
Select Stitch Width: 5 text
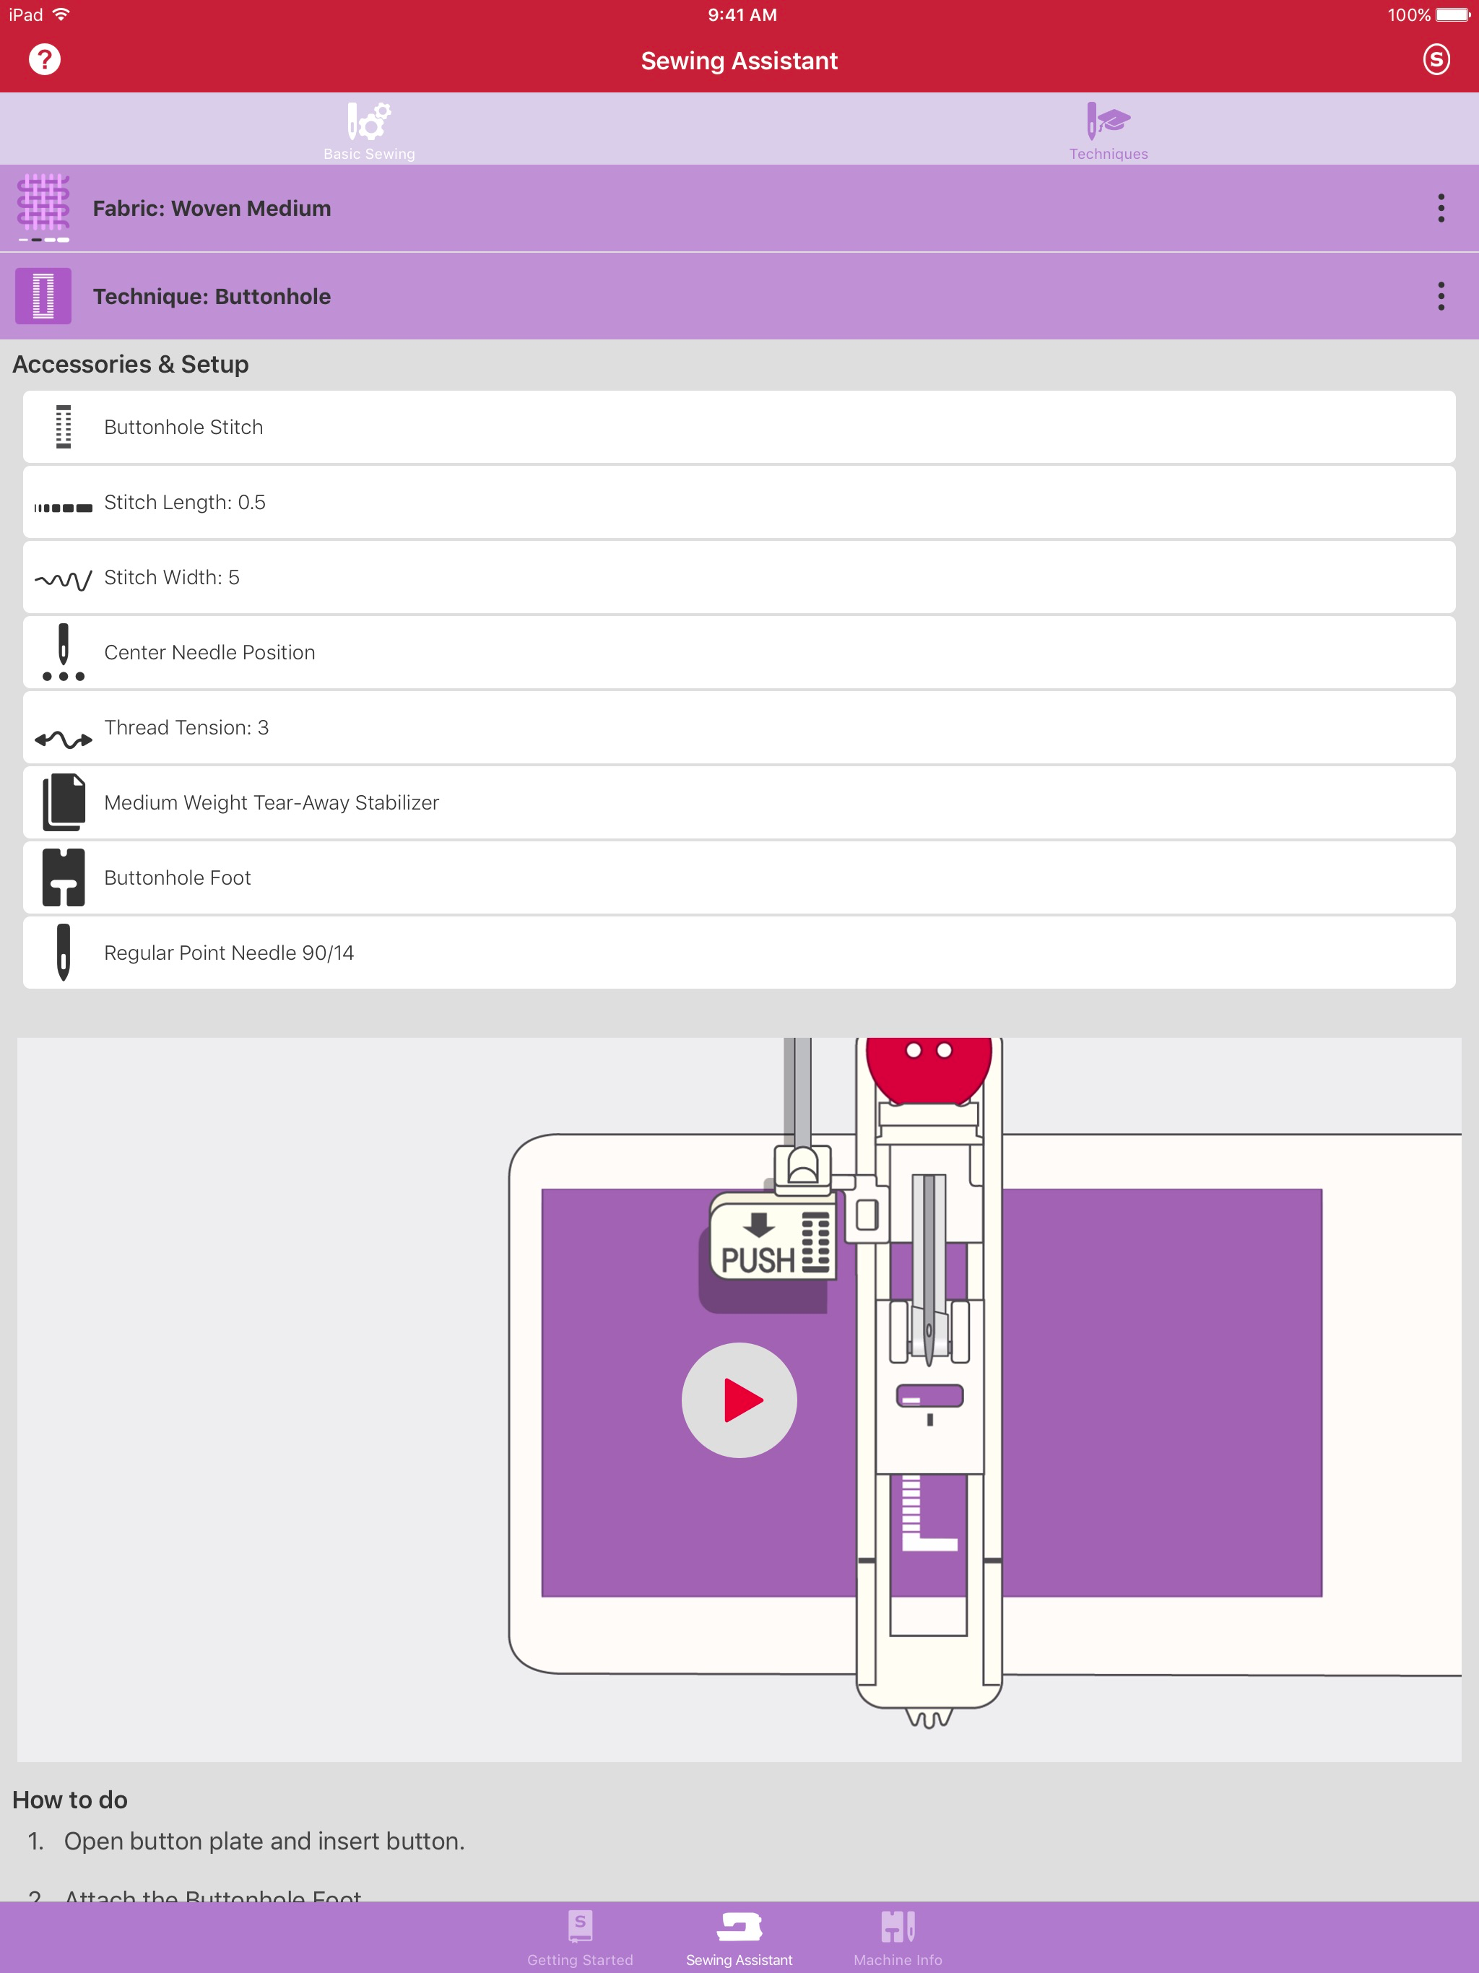pos(172,577)
